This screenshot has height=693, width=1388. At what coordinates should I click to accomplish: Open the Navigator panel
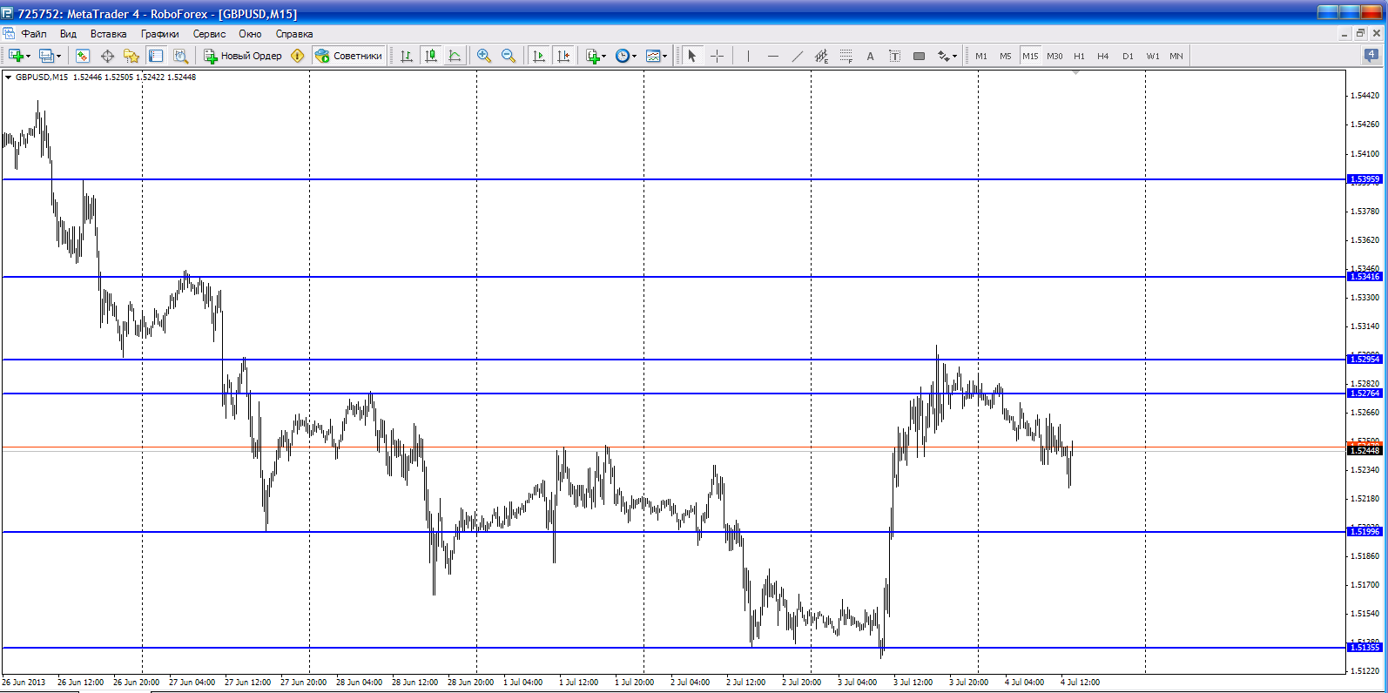pyautogui.click(x=131, y=56)
